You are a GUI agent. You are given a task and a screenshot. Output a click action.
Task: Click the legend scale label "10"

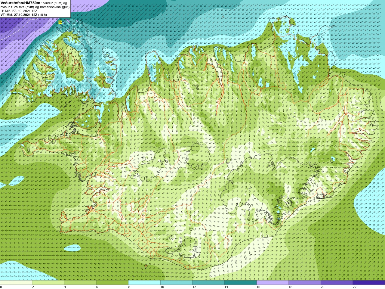click(x=162, y=287)
